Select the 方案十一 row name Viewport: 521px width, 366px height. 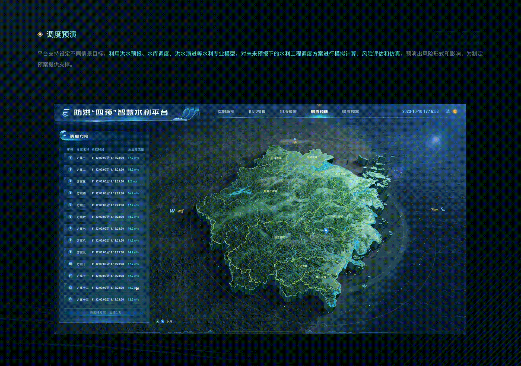coord(82,276)
